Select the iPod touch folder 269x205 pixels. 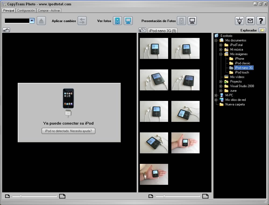pyautogui.click(x=242, y=72)
